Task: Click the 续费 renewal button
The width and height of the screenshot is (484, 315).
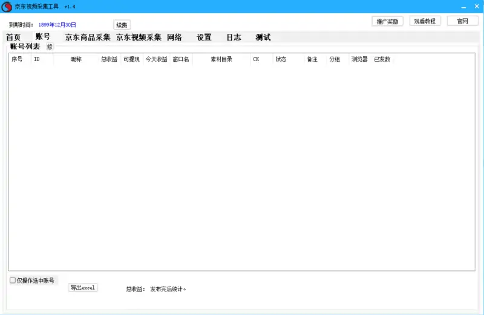Action: click(122, 25)
